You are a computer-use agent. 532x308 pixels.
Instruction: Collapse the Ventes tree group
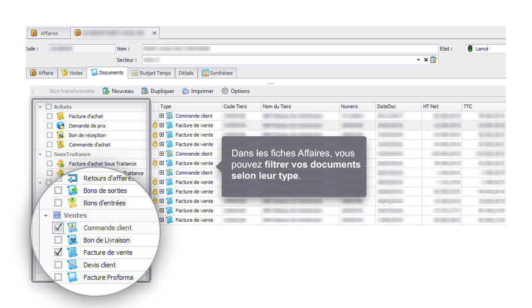(x=46, y=215)
